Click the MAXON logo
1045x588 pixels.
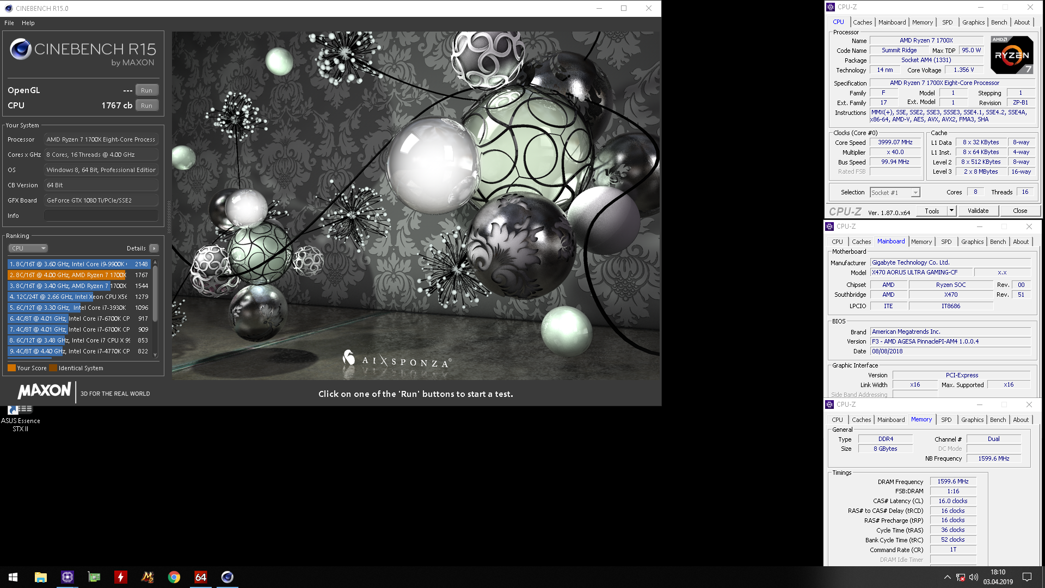(x=44, y=391)
